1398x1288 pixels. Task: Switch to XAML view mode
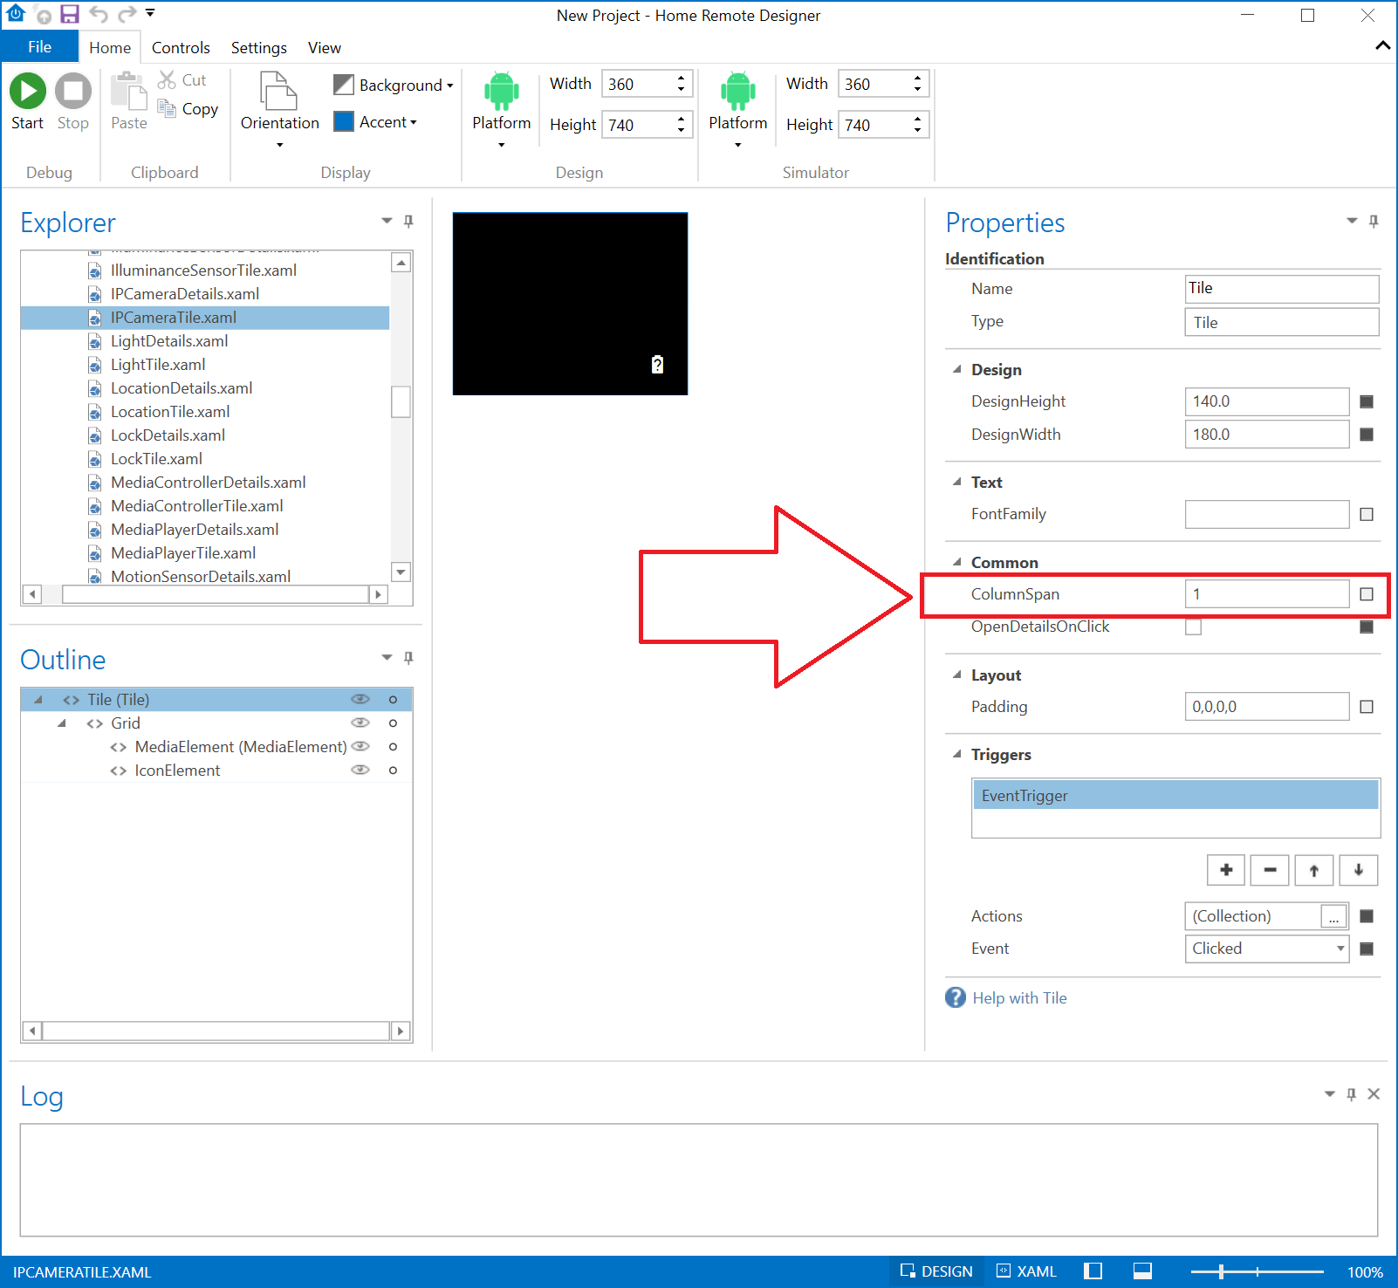[1027, 1271]
